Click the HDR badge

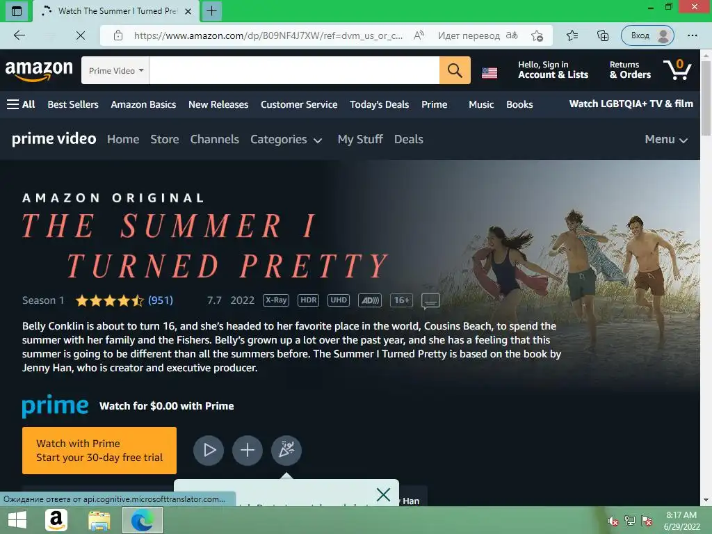308,300
